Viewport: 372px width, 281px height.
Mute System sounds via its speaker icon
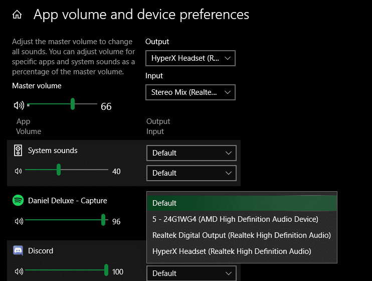(18, 171)
